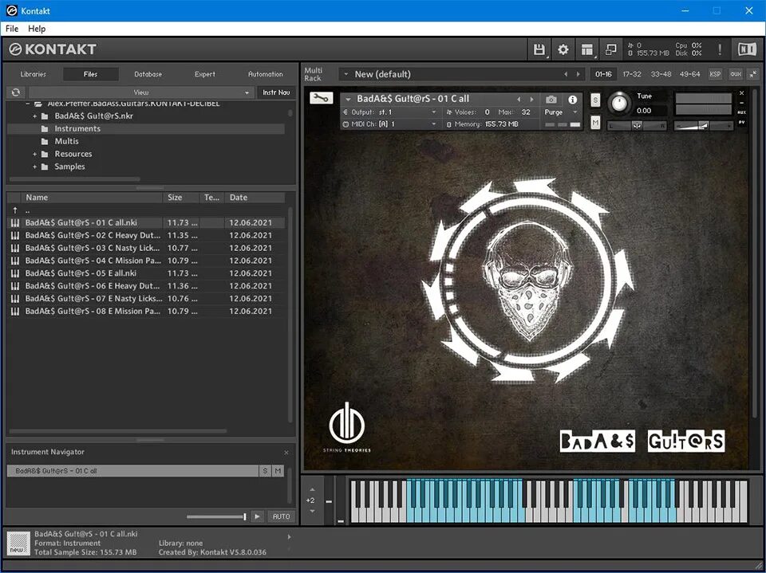Expand the Resources folder

[x=34, y=155]
